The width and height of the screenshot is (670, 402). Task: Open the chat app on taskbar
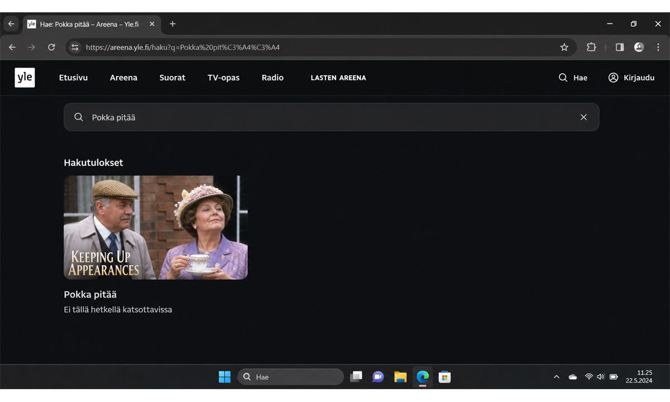(x=378, y=377)
